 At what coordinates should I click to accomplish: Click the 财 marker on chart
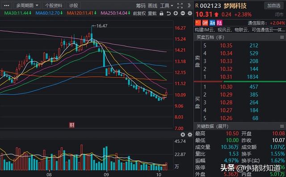coord(71,125)
